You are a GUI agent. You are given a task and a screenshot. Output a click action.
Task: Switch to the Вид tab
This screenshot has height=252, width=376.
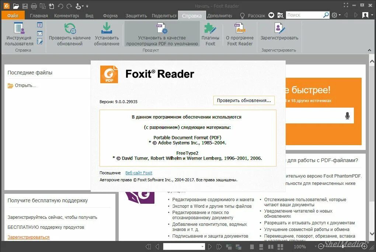(x=90, y=15)
